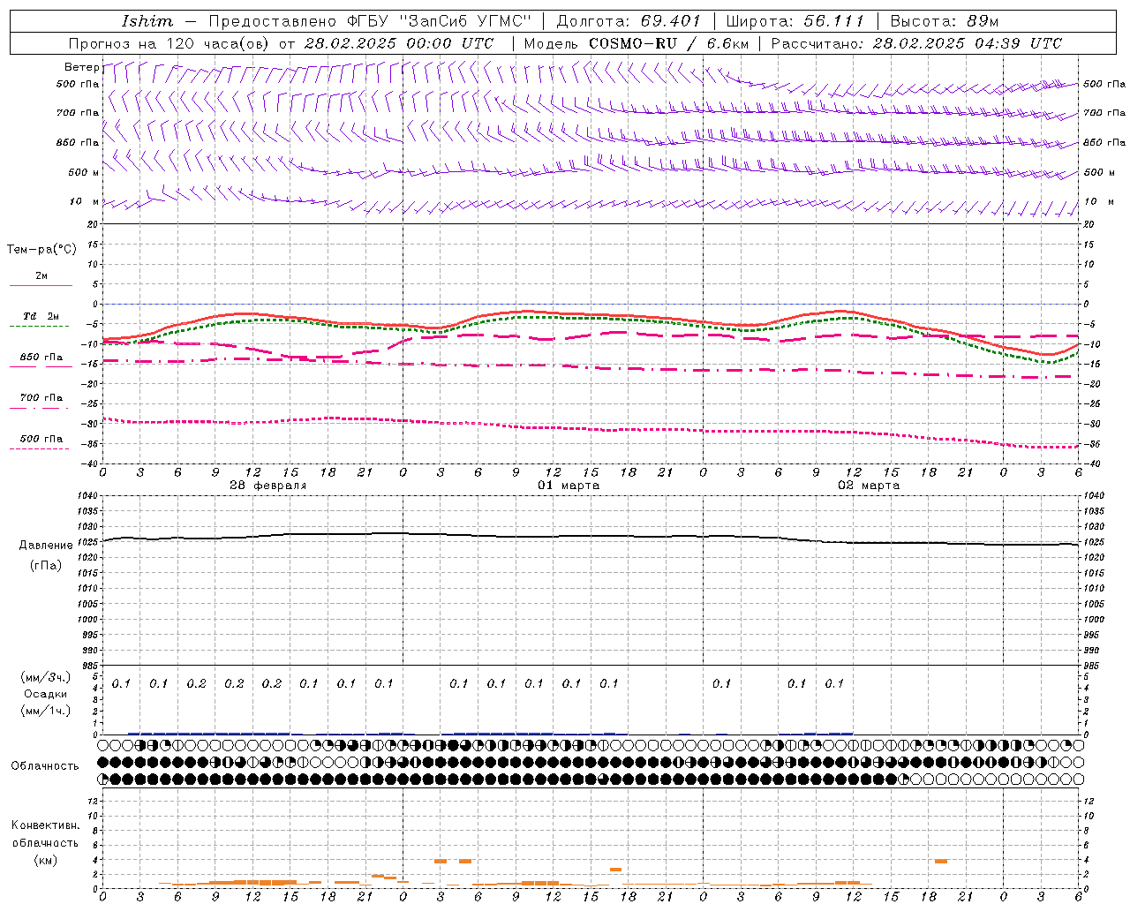This screenshot has height=904, width=1130.
Task: Click the 700 гПа dash-dot temperature legend entry
Action: point(41,397)
